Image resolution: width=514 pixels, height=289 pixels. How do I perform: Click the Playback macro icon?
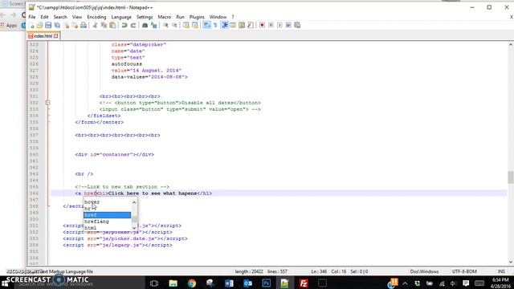pyautogui.click(x=279, y=25)
